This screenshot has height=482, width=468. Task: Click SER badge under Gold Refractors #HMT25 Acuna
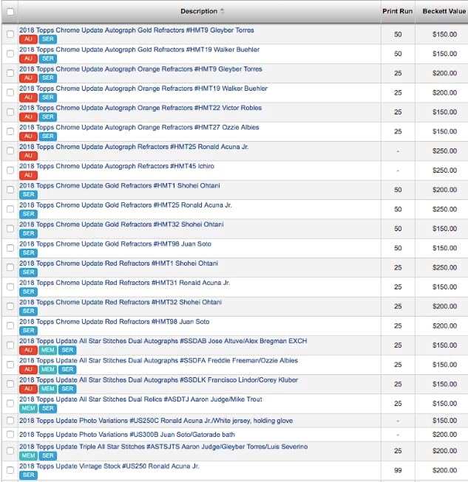click(x=28, y=214)
